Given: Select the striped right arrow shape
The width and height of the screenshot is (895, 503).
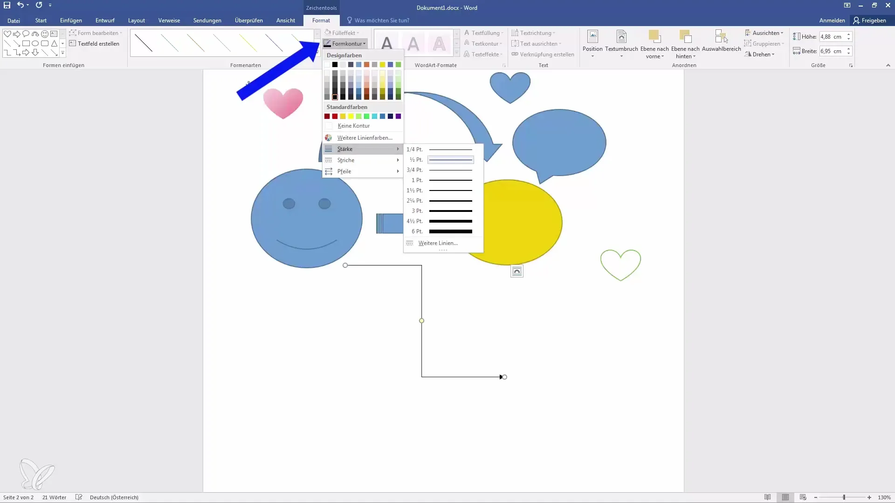Looking at the screenshot, I should point(17,34).
